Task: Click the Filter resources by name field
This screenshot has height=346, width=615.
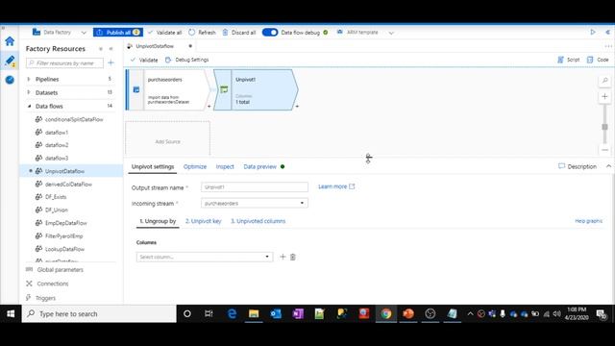Action: click(x=64, y=62)
